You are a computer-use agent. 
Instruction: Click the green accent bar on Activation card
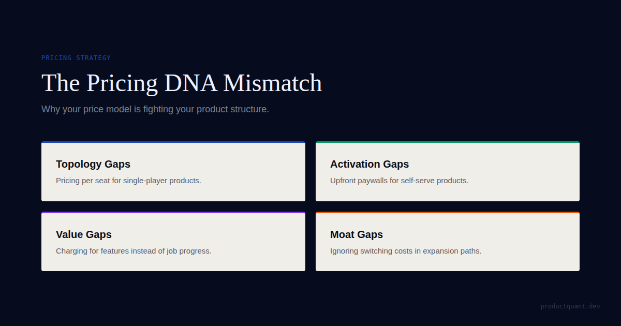[x=448, y=142]
